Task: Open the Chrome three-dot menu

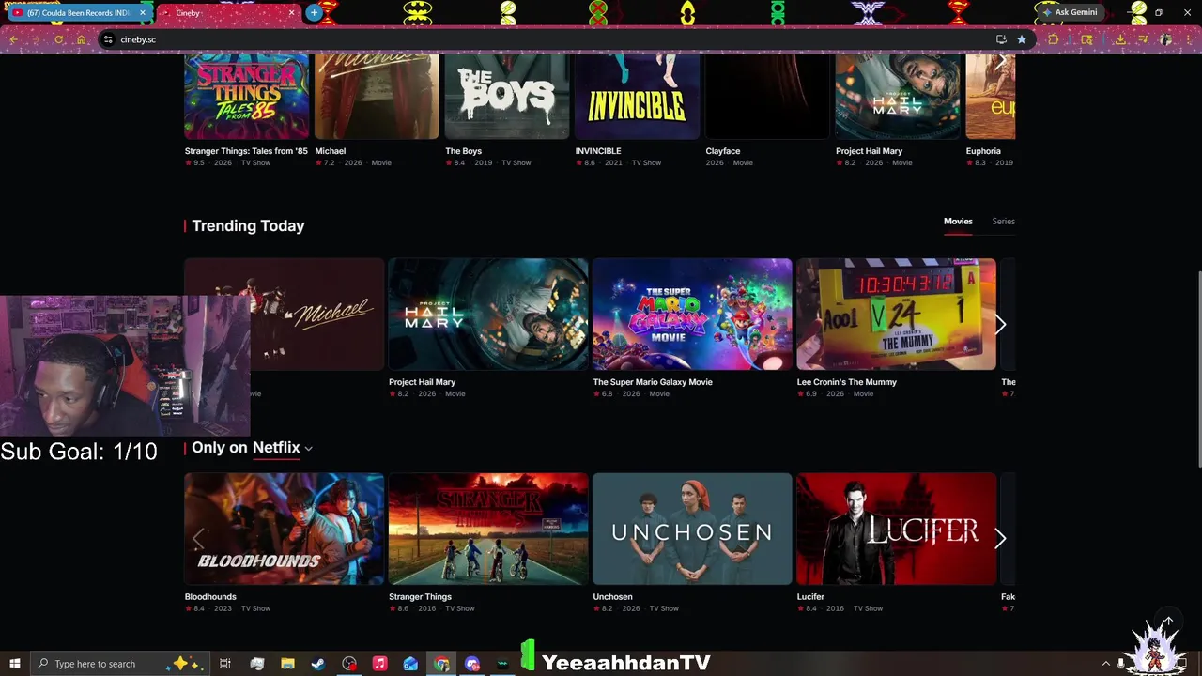Action: (1188, 39)
